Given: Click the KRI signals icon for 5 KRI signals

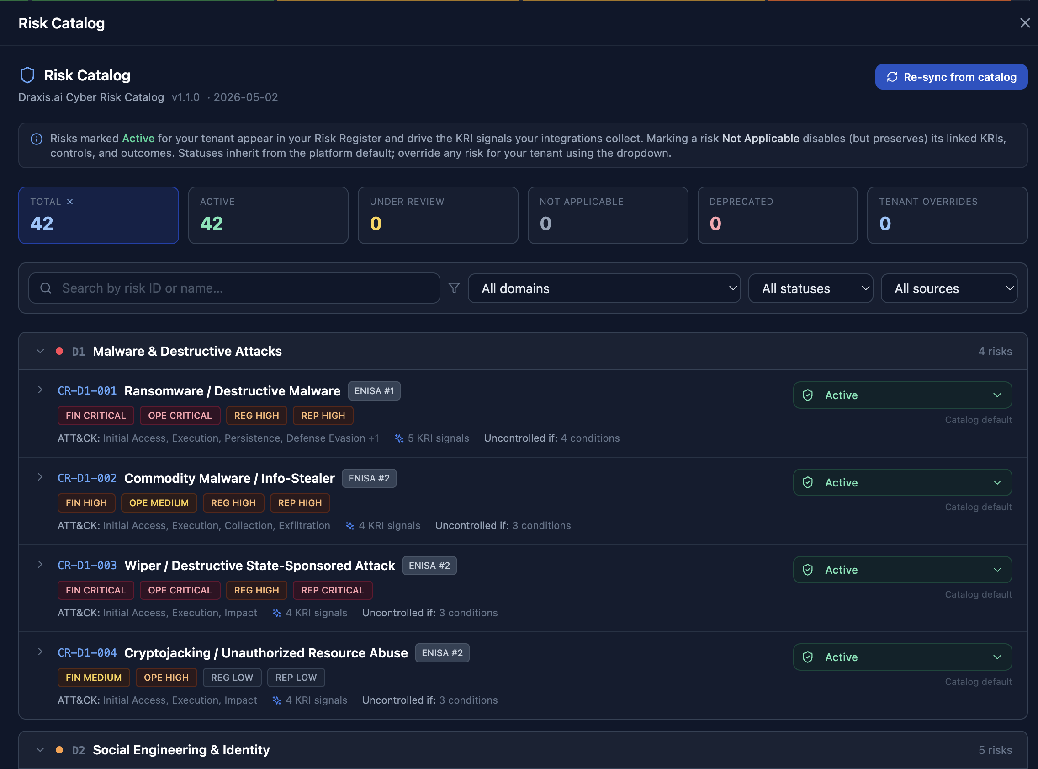Looking at the screenshot, I should [399, 438].
